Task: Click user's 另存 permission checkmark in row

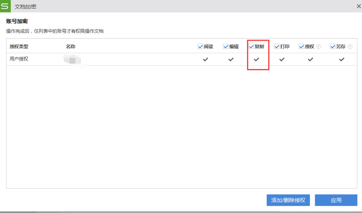Action: (x=341, y=60)
